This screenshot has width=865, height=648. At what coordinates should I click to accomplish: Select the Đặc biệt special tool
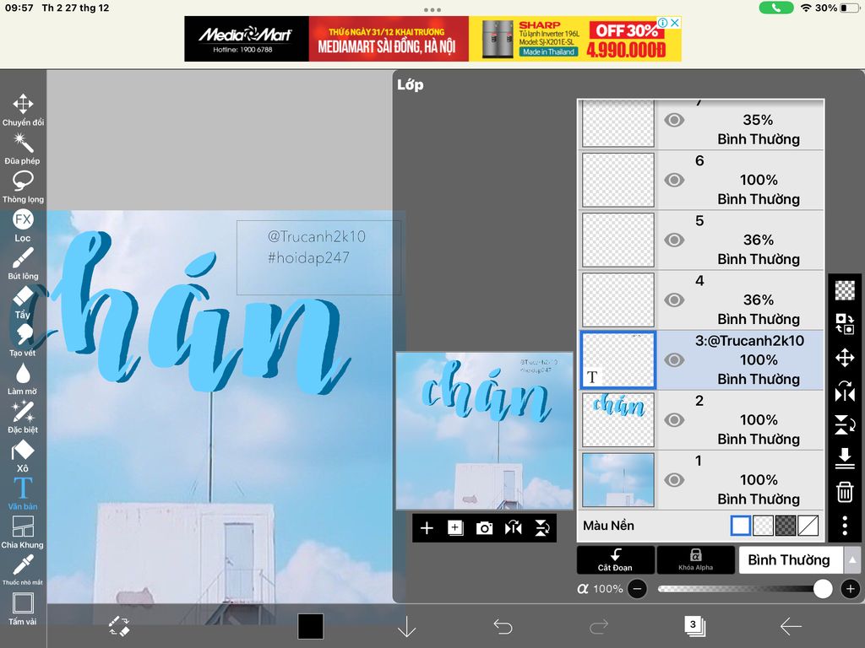pyautogui.click(x=23, y=417)
